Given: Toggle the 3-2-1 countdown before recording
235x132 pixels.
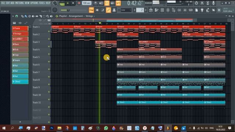Looking at the screenshot, I should pyautogui.click(x=107, y=3).
